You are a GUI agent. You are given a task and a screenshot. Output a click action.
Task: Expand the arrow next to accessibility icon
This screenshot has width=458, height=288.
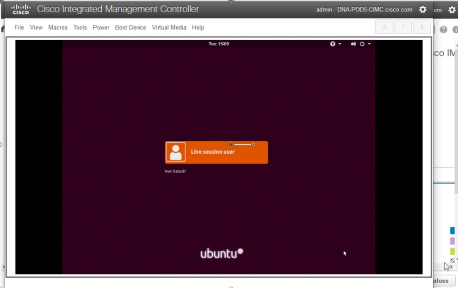point(340,44)
